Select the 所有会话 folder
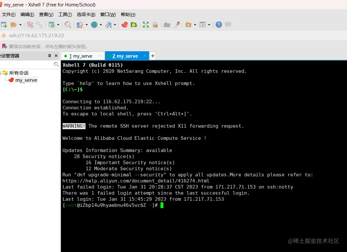Screen dimensions: 347x252 tap(19, 73)
